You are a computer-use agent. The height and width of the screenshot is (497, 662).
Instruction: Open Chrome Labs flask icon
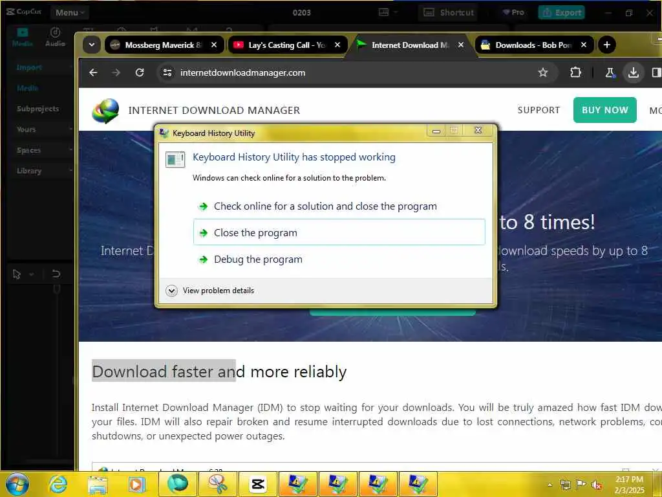point(610,72)
